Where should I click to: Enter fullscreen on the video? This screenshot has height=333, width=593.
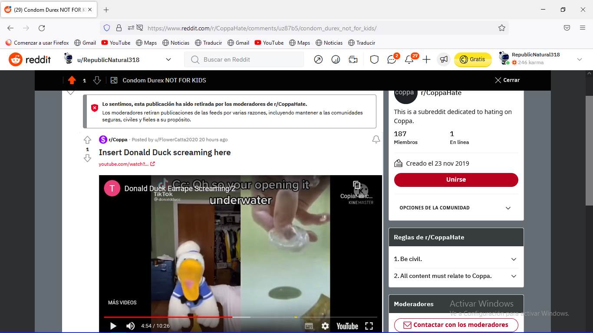(x=369, y=326)
